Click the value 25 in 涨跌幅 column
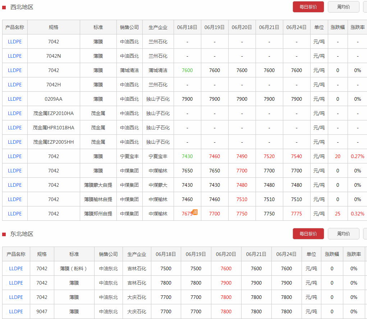Screen dimensions: 367x319 point(338,214)
